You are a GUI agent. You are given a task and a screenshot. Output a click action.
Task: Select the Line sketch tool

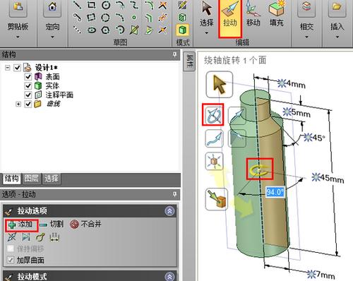click(x=77, y=5)
